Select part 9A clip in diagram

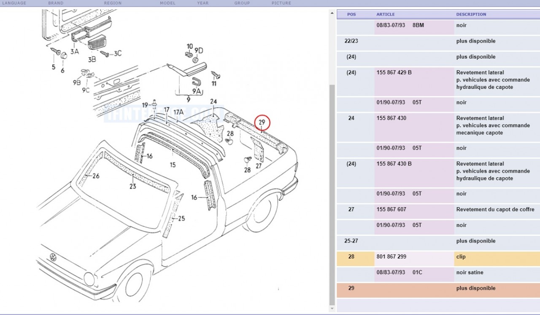197,91
